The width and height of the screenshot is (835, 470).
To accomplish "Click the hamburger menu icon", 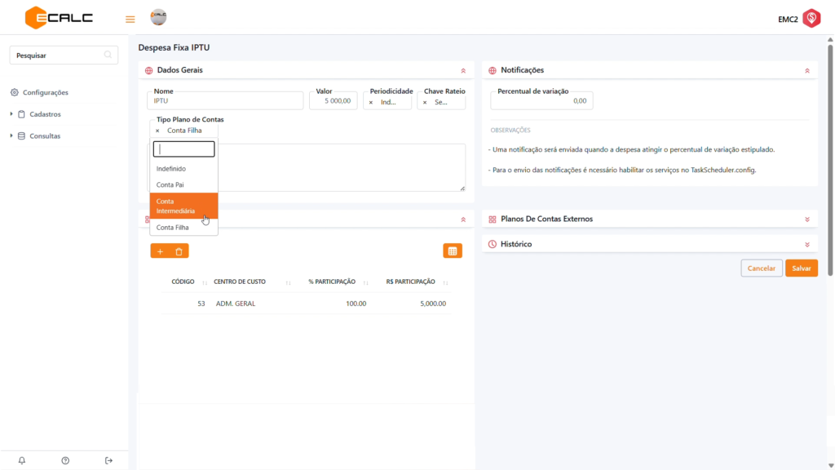I will point(130,19).
